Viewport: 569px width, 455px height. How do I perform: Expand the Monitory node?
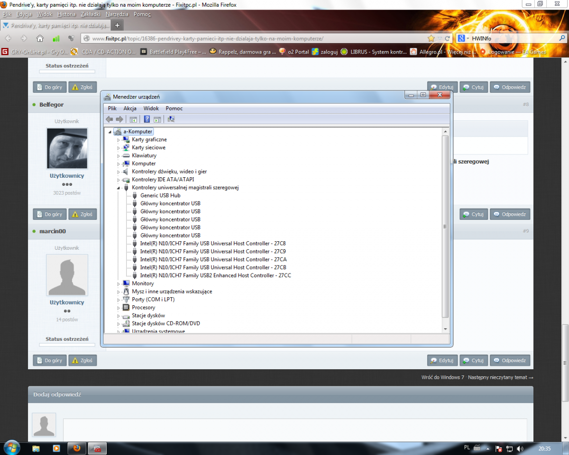(119, 284)
